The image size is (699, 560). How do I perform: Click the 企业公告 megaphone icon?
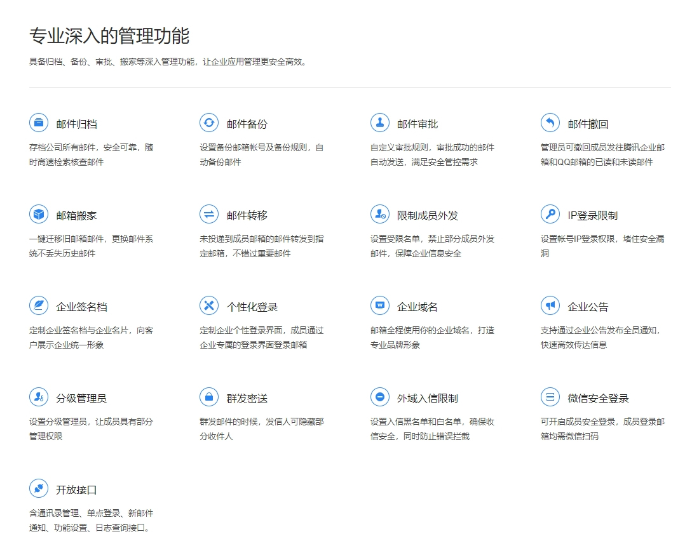550,305
